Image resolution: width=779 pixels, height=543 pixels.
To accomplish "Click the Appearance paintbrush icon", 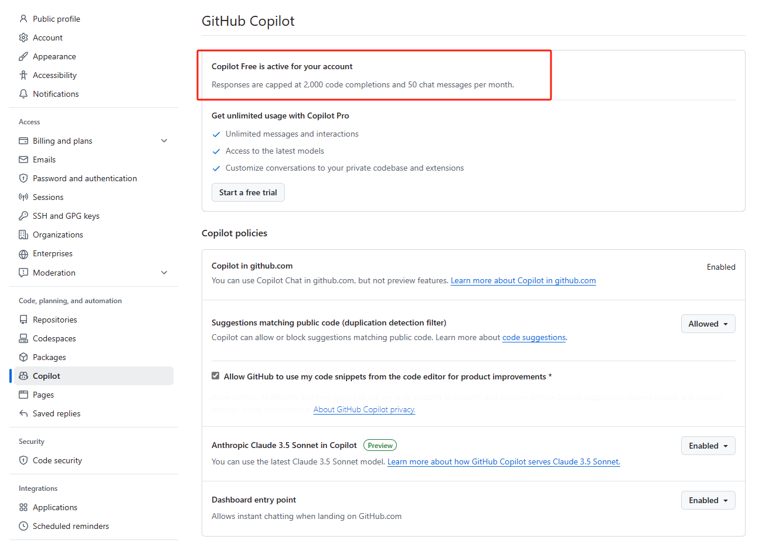I will (x=23, y=56).
